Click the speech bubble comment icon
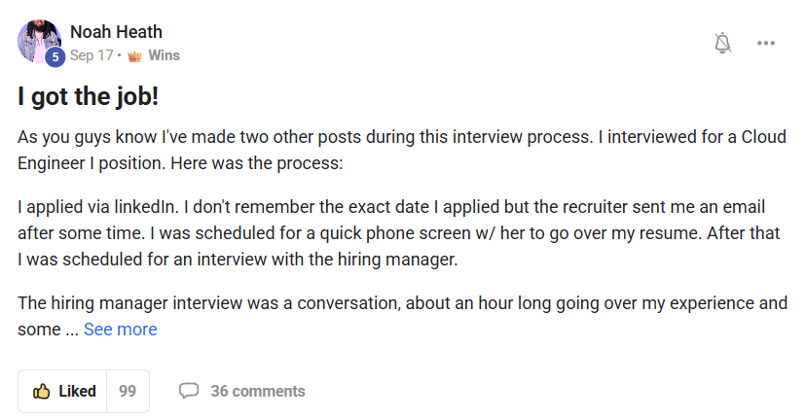Image resolution: width=806 pixels, height=418 pixels. (189, 391)
